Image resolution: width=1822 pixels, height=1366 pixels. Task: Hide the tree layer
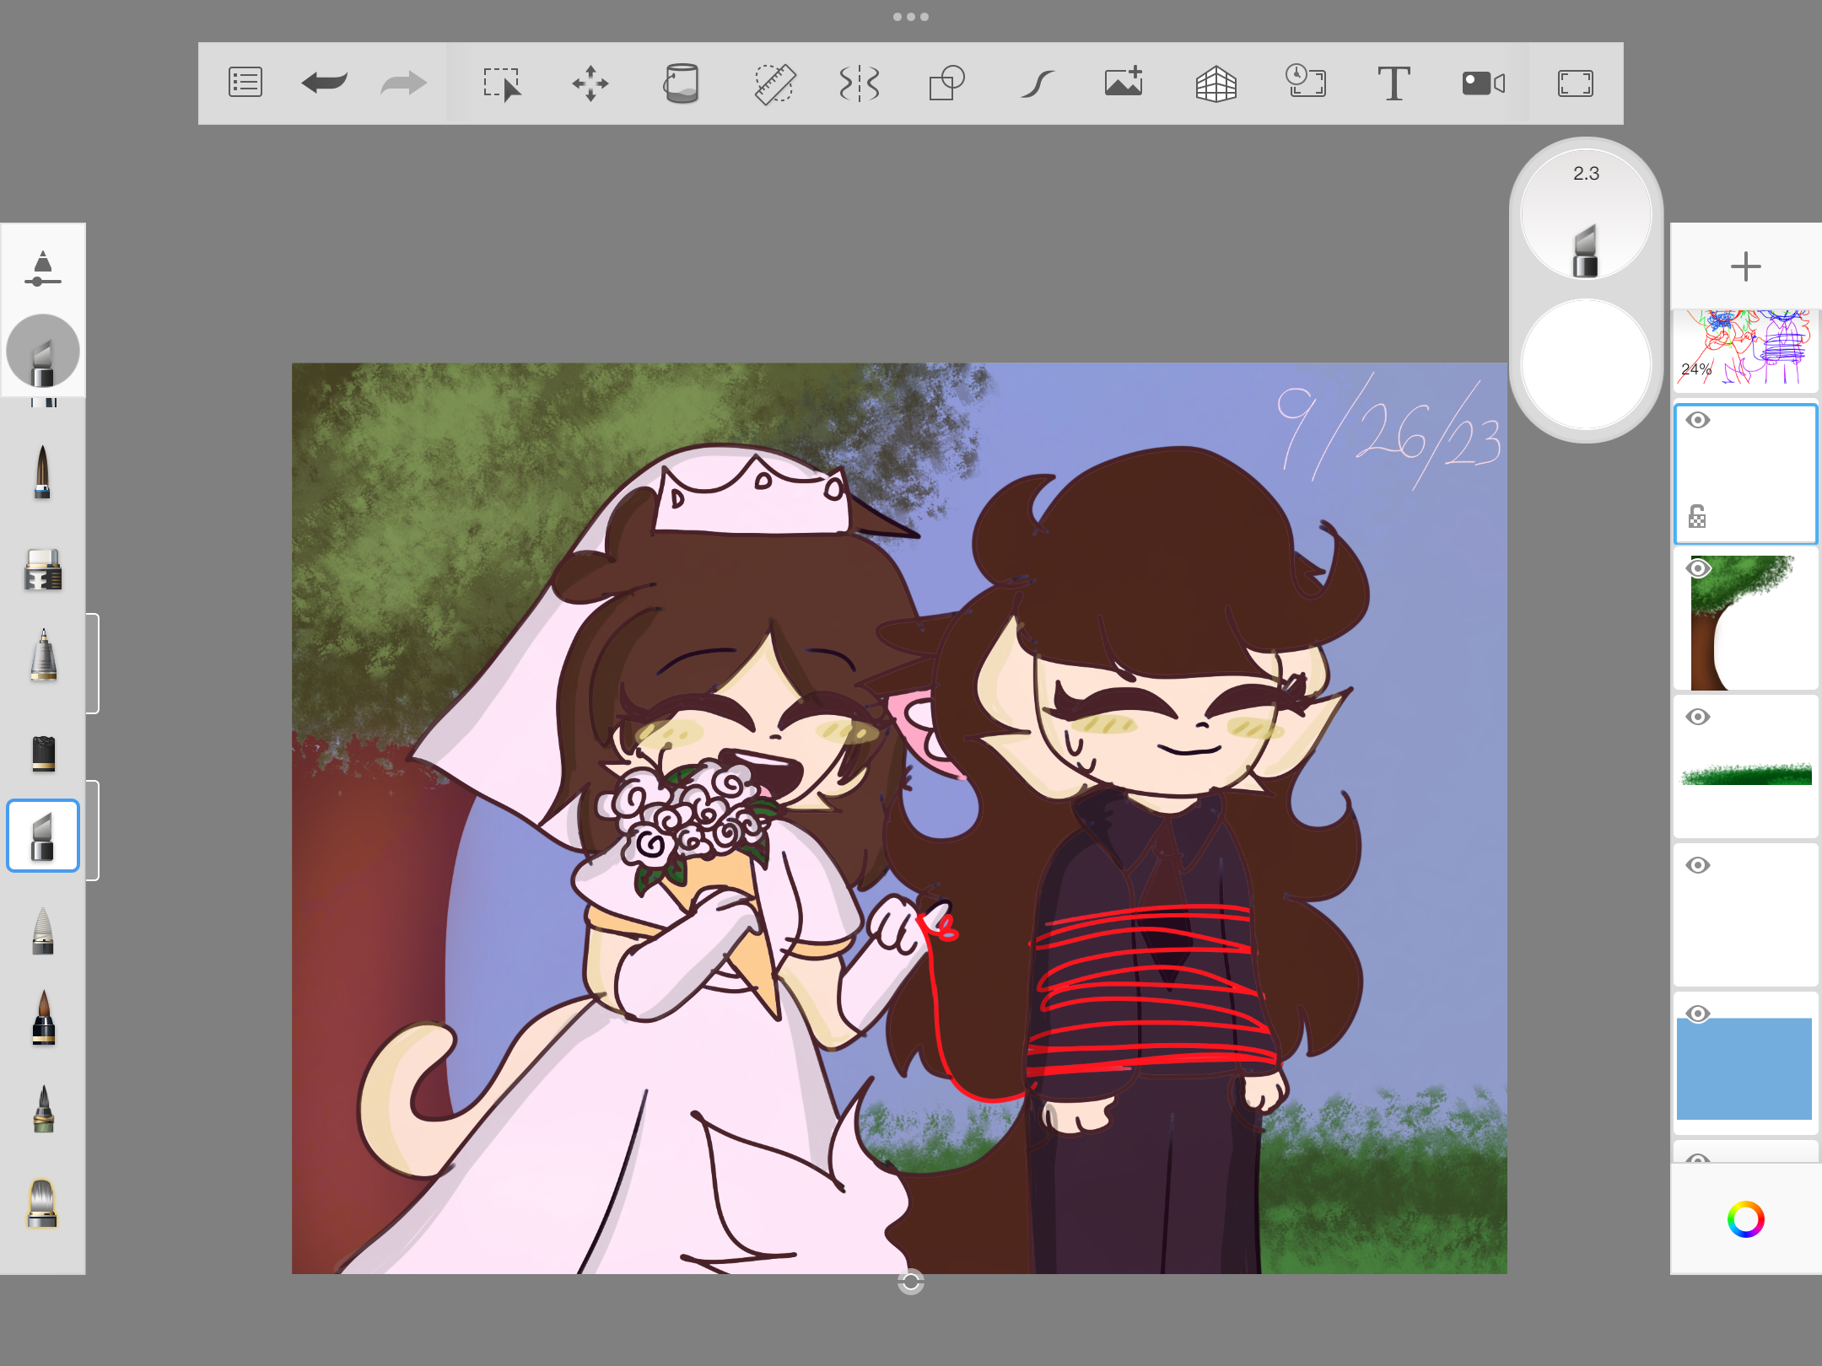(1698, 569)
